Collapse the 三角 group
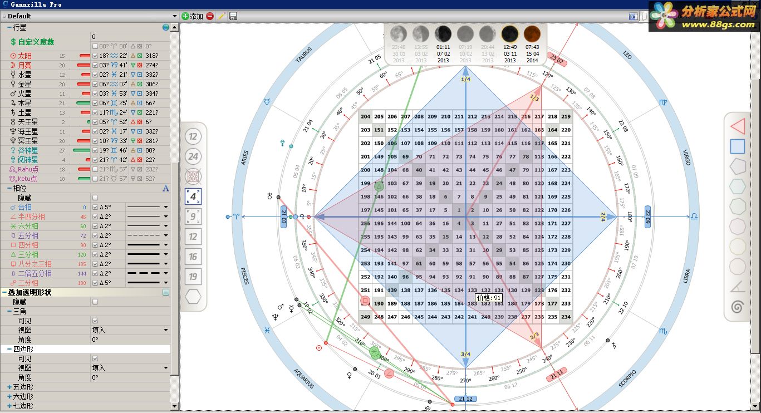Image resolution: width=761 pixels, height=413 pixels. click(9, 311)
